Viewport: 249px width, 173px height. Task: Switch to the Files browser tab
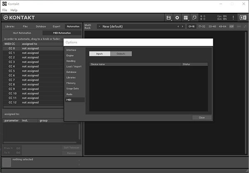click(x=25, y=26)
